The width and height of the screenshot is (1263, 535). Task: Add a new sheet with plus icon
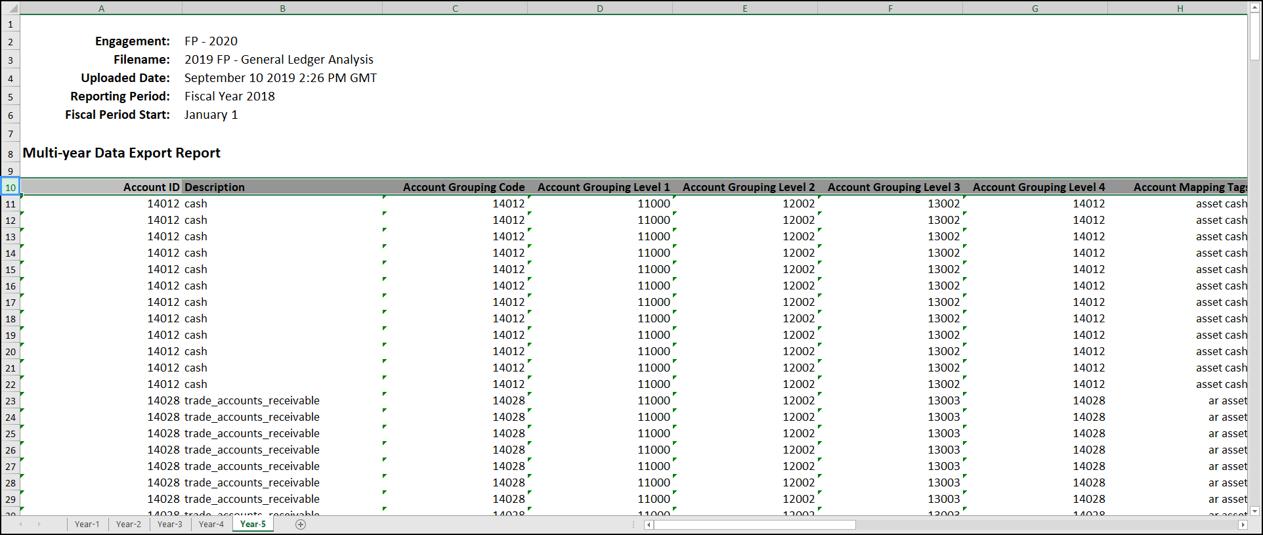click(x=301, y=524)
